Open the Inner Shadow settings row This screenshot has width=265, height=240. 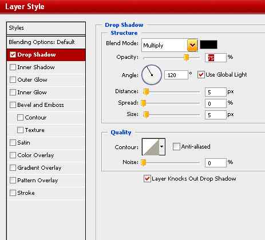(46, 67)
